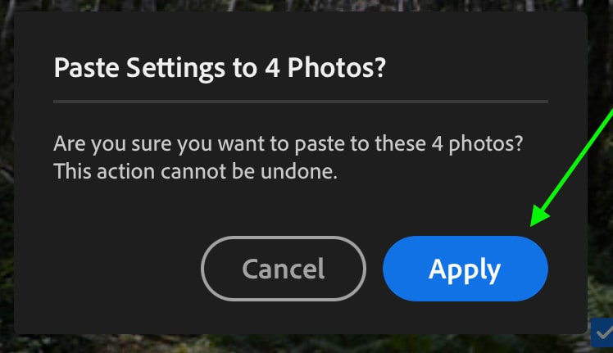Apply pasted settings to 4 photos
This screenshot has height=353, width=613.
pos(465,269)
